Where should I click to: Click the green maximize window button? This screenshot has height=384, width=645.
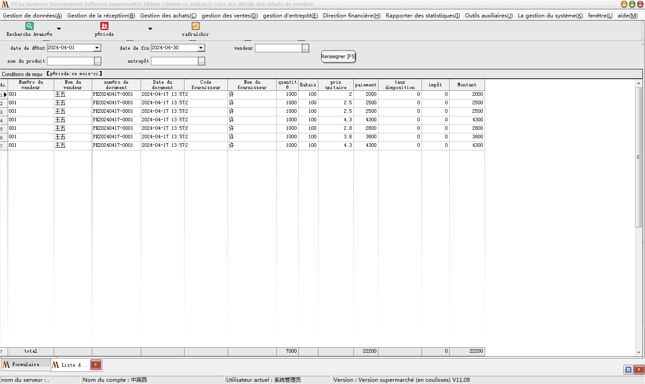(632, 4)
